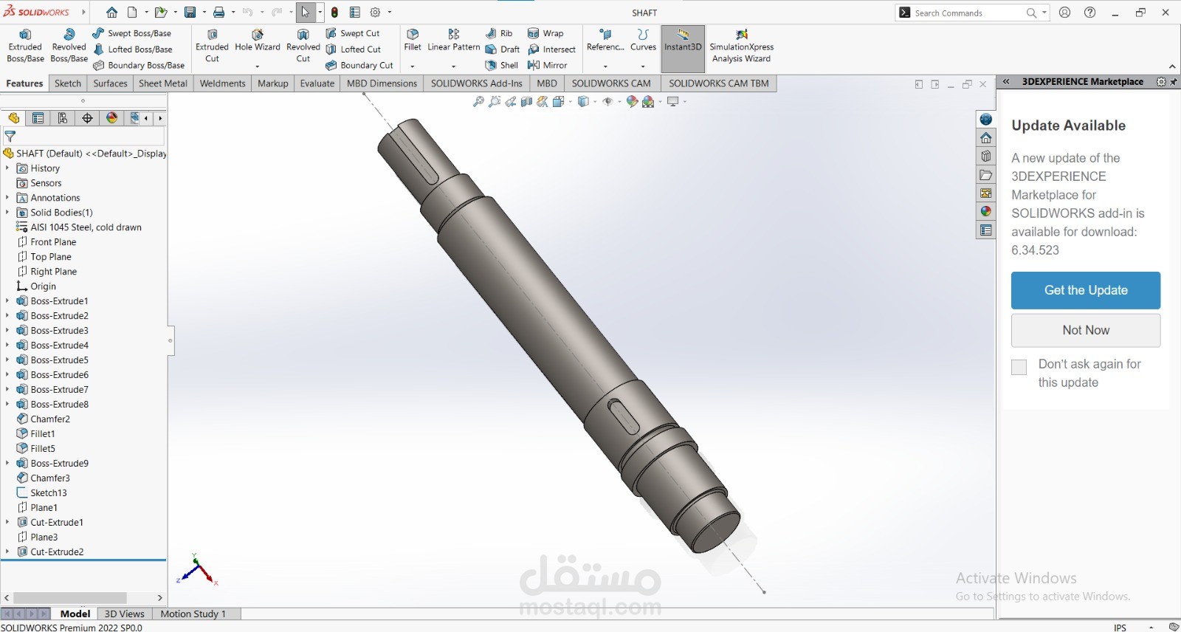Switch to the Evaluate tab

click(x=317, y=83)
